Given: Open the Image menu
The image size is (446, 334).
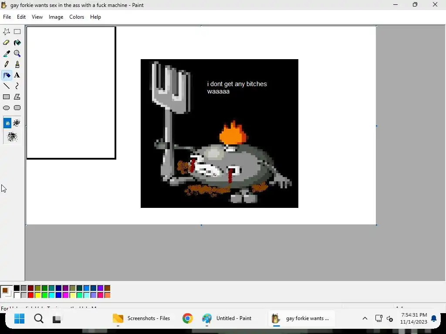Looking at the screenshot, I should click(56, 17).
